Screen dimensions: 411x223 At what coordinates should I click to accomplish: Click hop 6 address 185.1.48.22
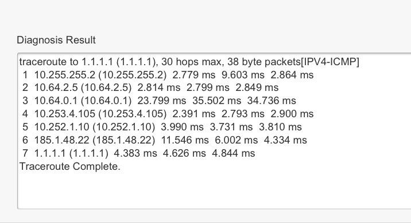pyautogui.click(x=61, y=140)
